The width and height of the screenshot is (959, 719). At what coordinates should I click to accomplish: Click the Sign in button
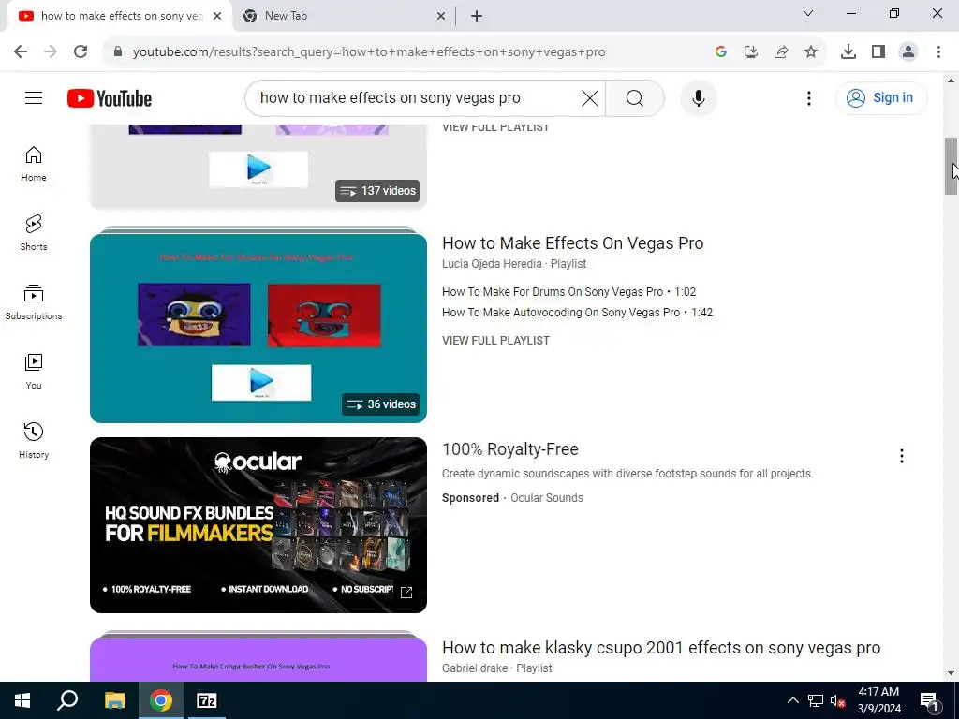pyautogui.click(x=880, y=97)
